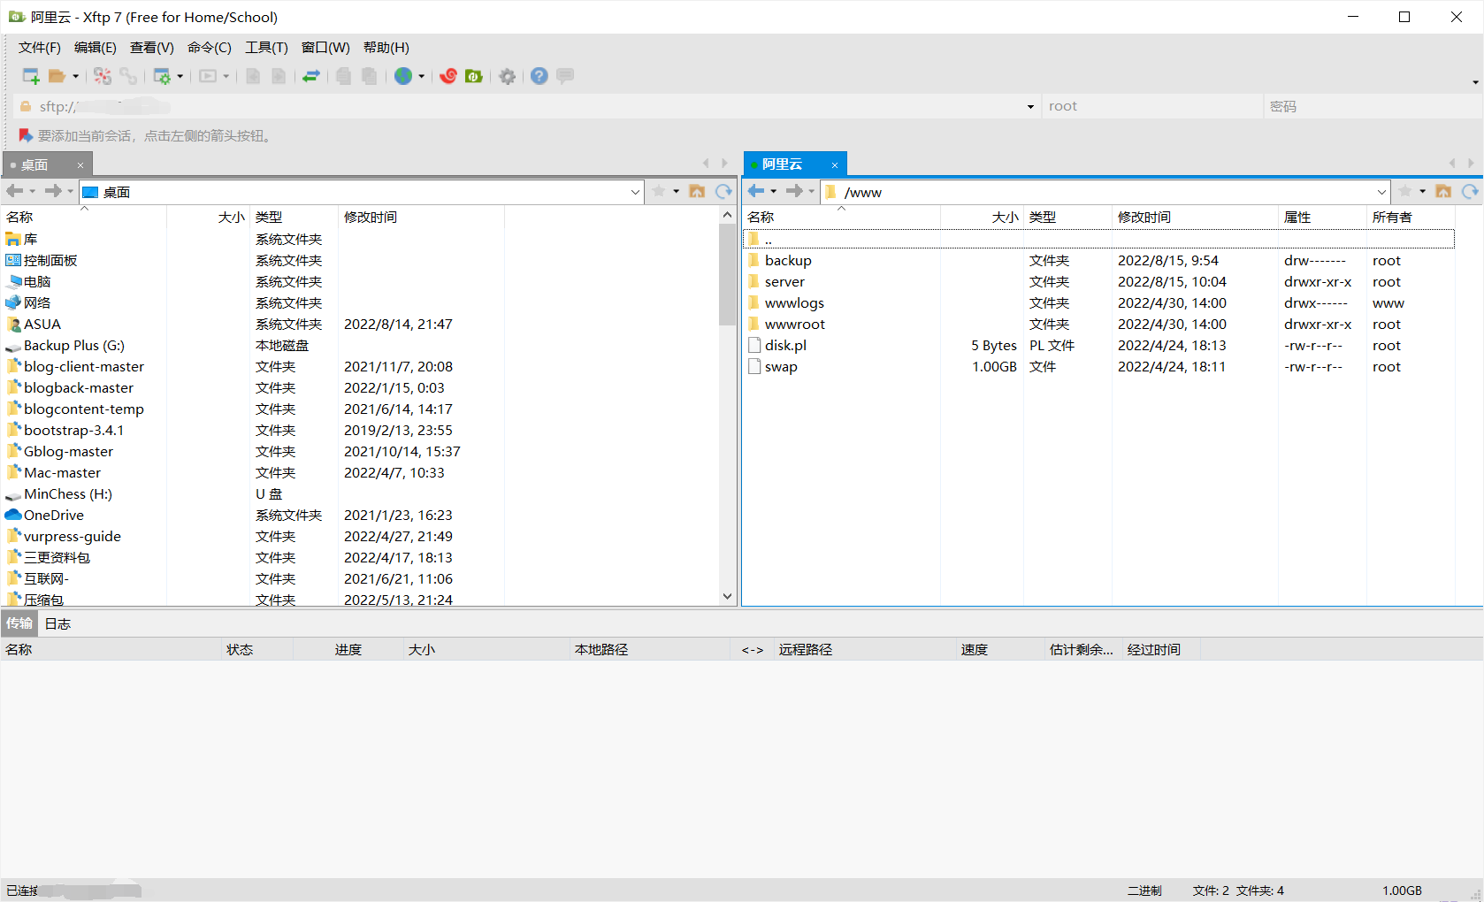Click the feedback speech-bubble icon
Viewport: 1484px width, 902px height.
[x=565, y=76]
